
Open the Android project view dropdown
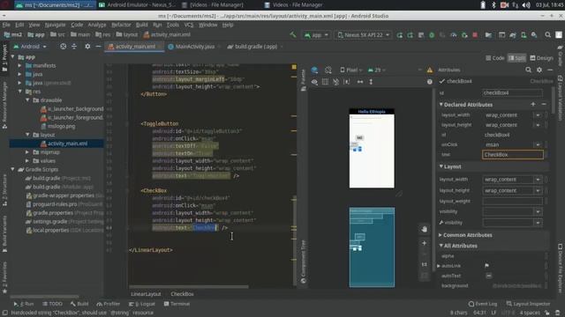pyautogui.click(x=30, y=47)
